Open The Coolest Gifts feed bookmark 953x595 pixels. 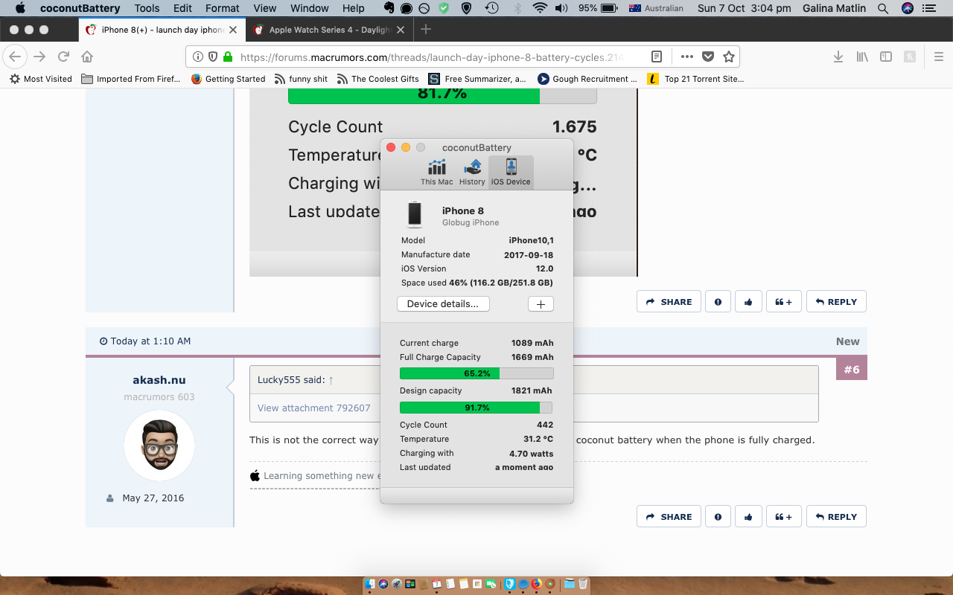click(x=377, y=79)
